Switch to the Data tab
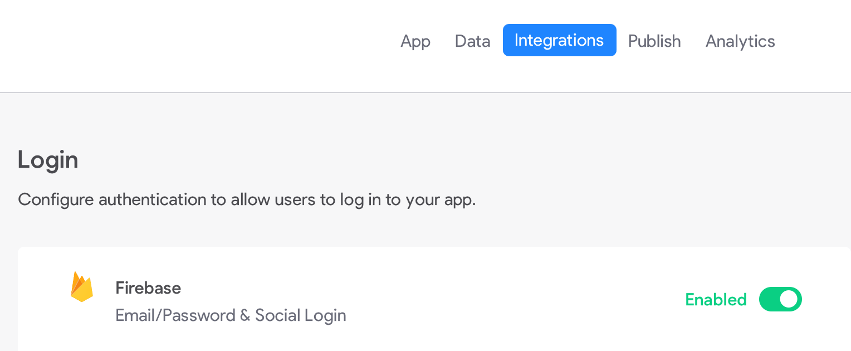Screen dimensions: 851x351 pyautogui.click(x=472, y=41)
